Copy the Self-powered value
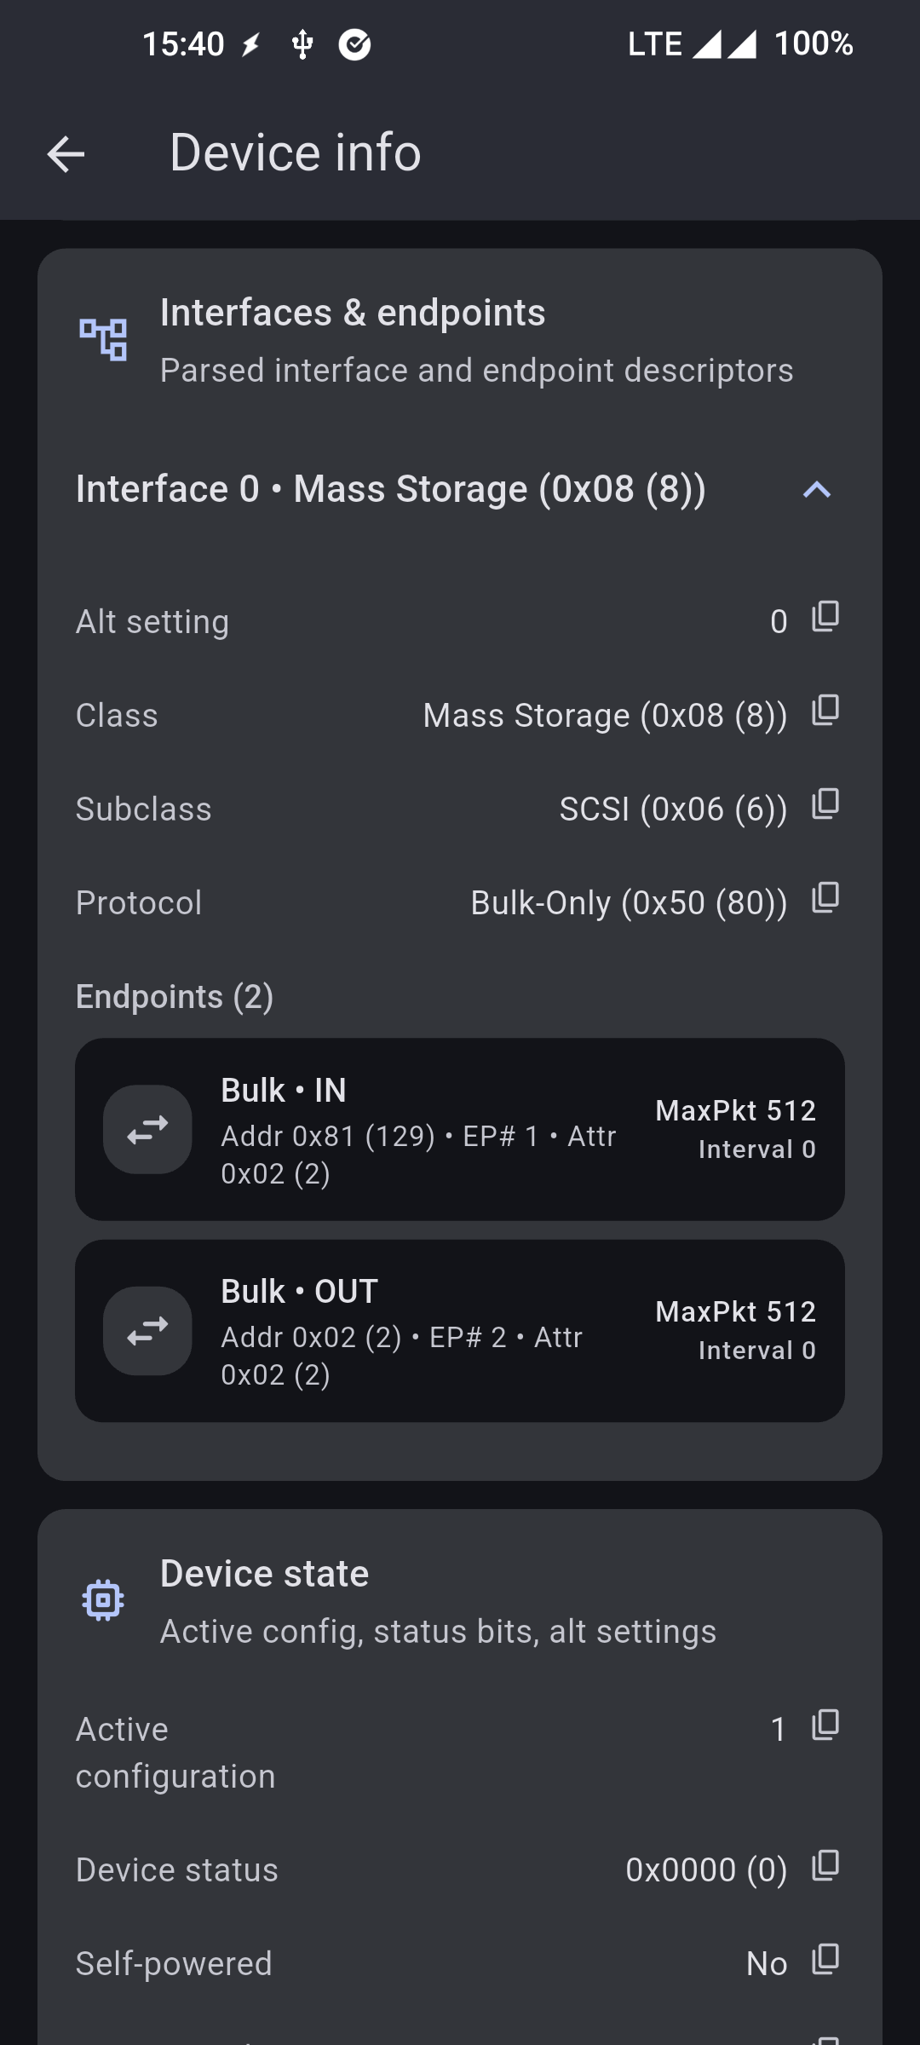 click(825, 1960)
